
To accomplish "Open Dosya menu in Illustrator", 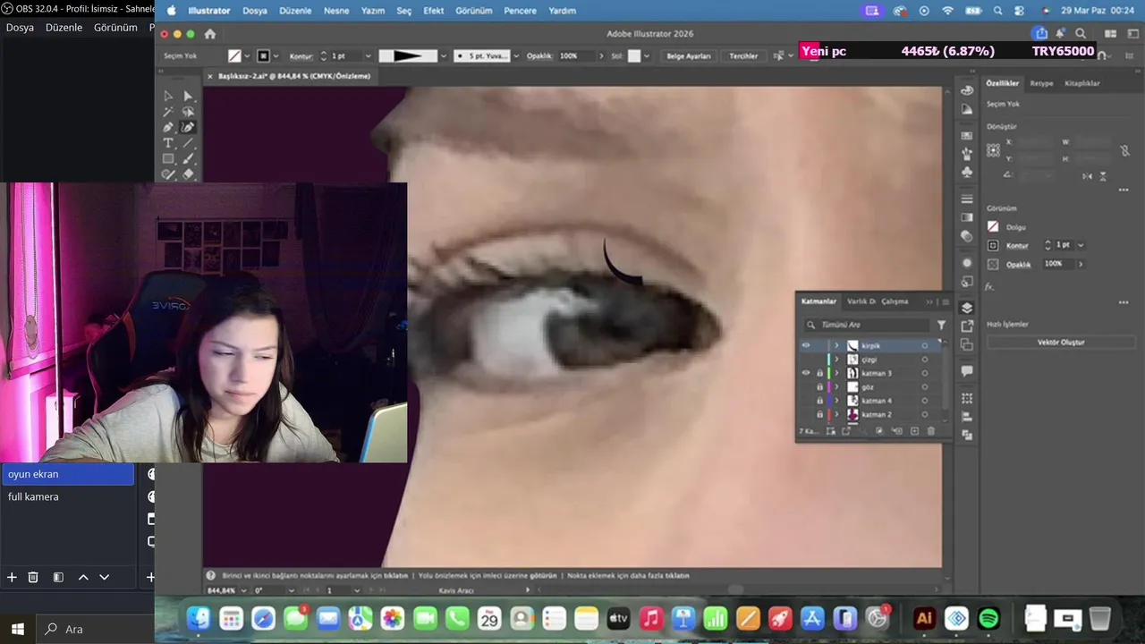I will coord(255,11).
